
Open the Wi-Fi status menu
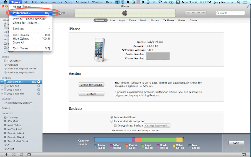tap(160, 2)
